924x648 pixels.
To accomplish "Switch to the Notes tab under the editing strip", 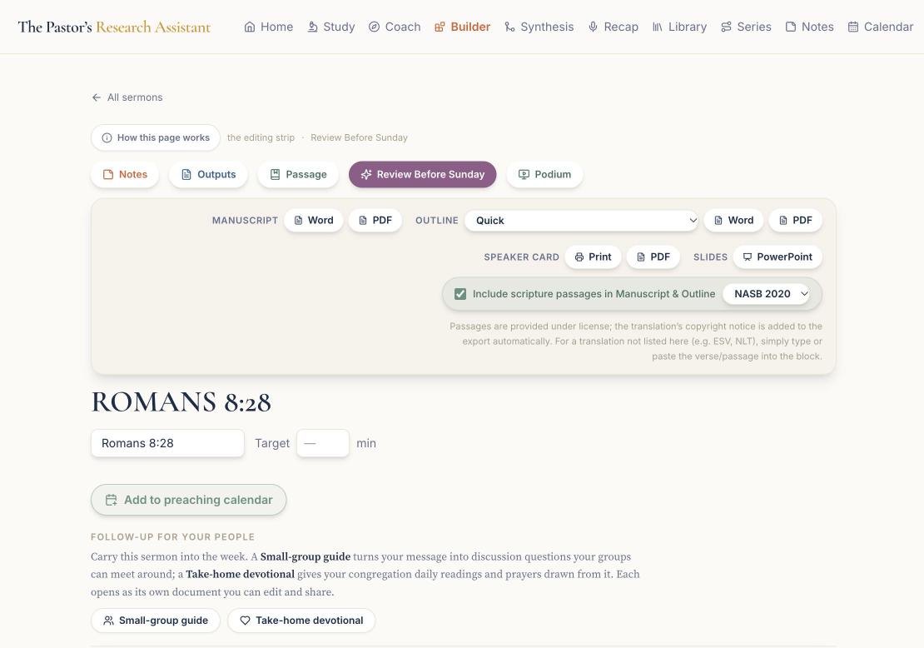I will pos(125,175).
